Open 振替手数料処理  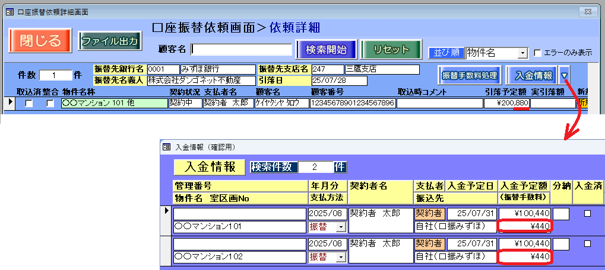[x=470, y=76]
